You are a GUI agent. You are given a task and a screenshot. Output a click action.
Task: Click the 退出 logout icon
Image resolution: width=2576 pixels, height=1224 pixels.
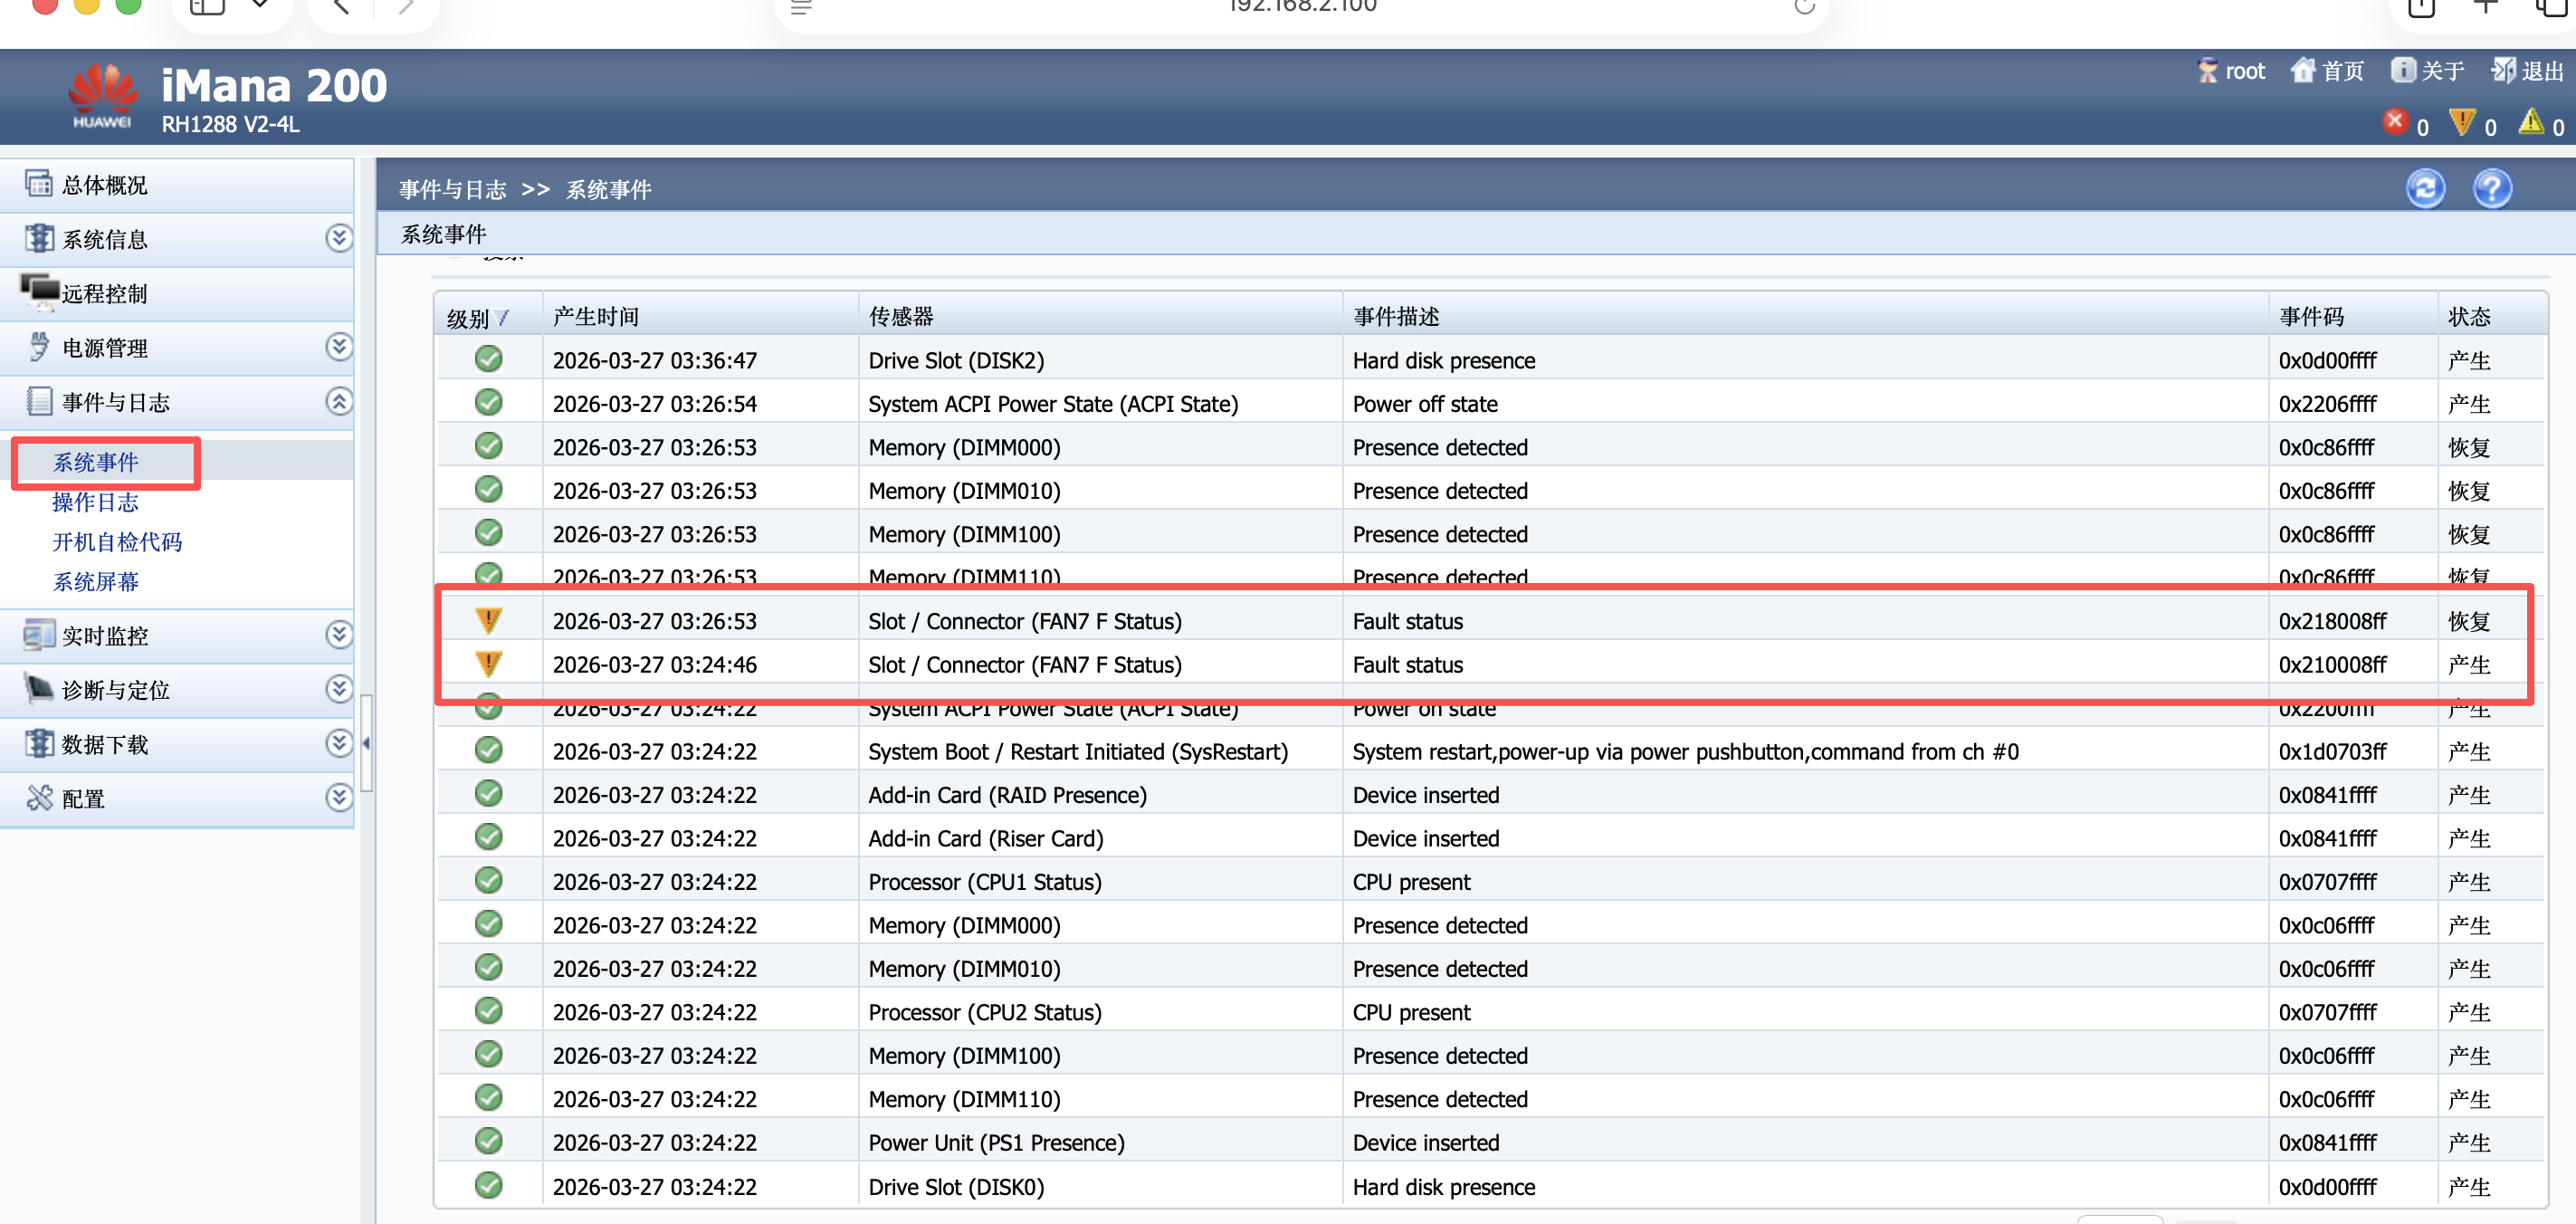coord(2503,70)
